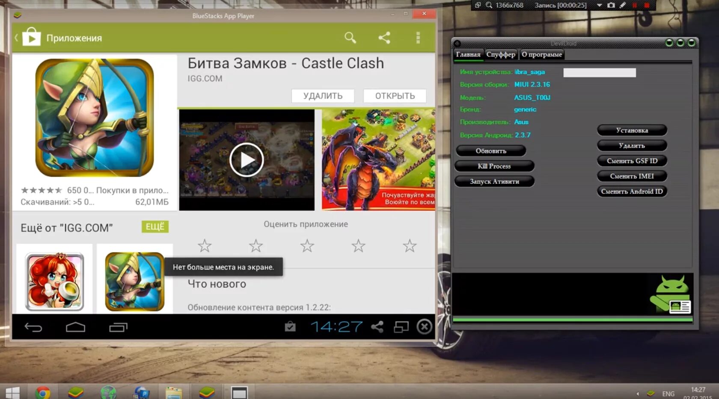Click the white input field in DevilDroid
The height and width of the screenshot is (399, 719).
[600, 73]
